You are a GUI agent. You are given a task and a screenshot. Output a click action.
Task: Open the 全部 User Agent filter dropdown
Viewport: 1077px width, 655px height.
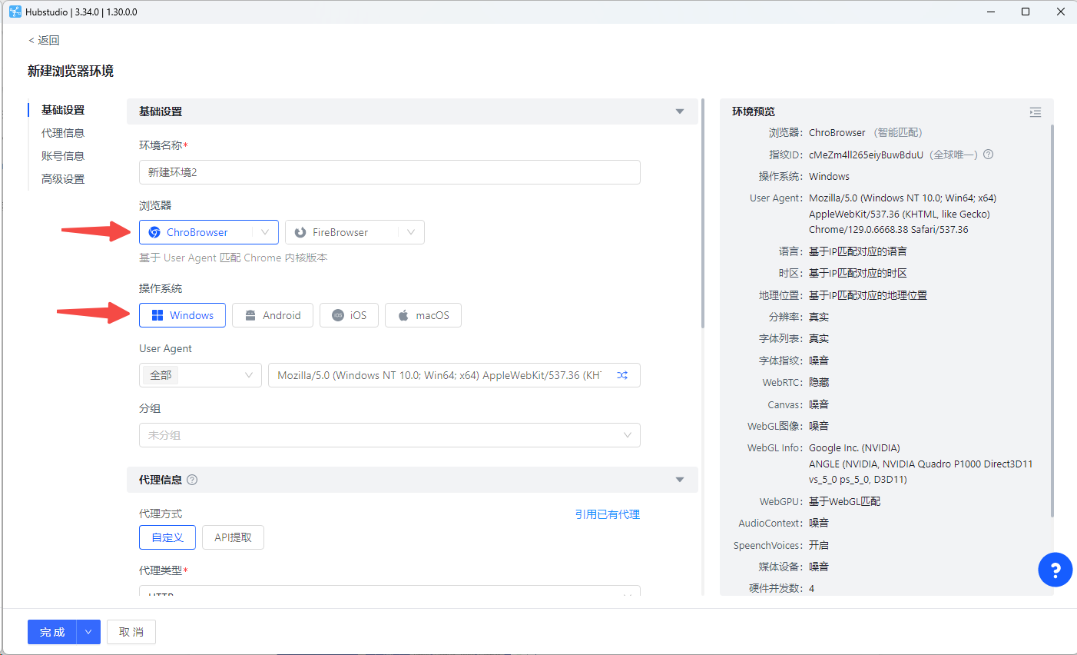click(x=200, y=375)
